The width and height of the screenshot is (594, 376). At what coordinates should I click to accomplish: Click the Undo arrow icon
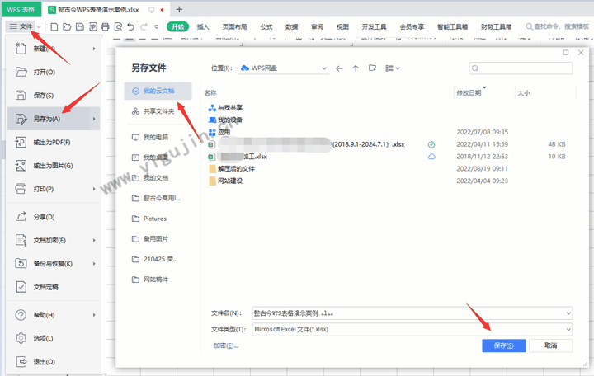[130, 26]
